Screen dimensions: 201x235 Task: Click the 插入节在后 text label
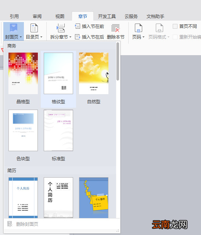(93, 37)
